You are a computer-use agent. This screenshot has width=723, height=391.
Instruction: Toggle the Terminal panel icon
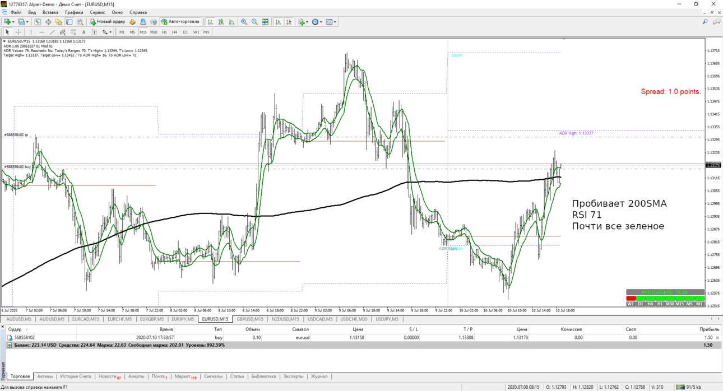(x=69, y=22)
